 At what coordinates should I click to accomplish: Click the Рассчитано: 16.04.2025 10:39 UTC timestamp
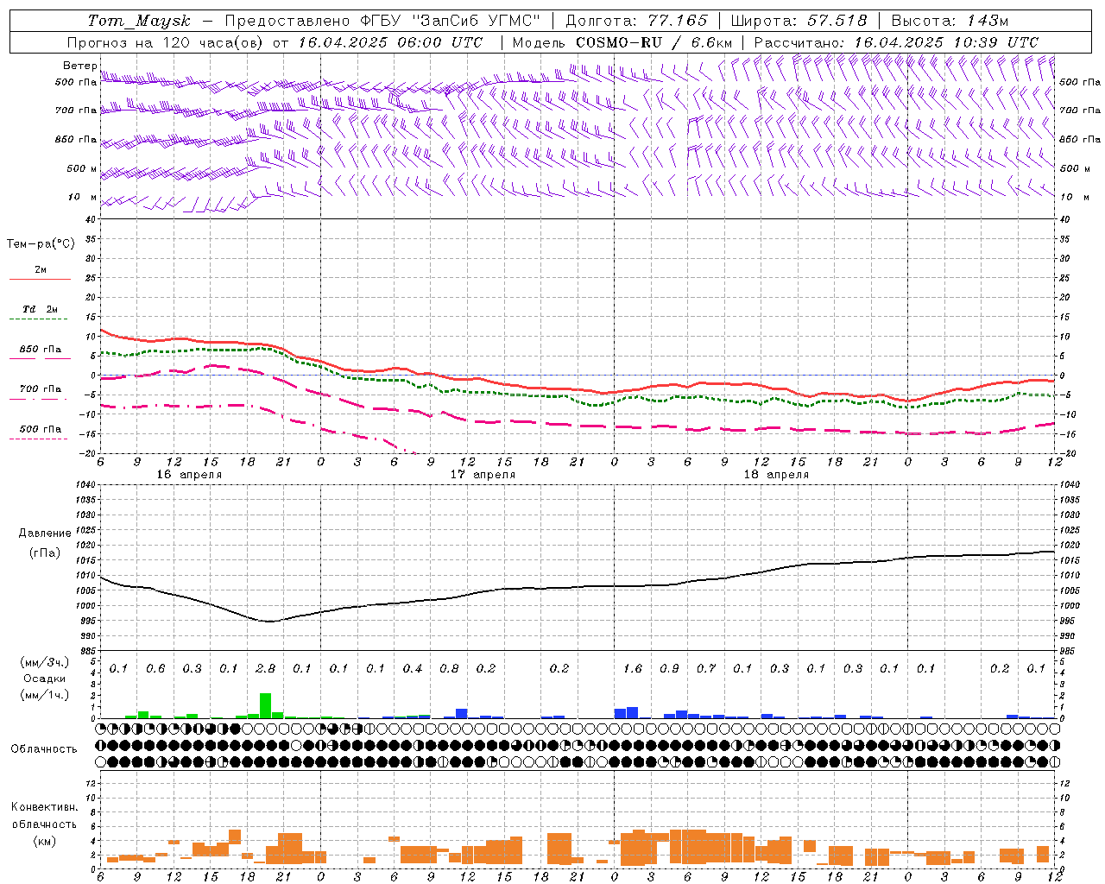(x=896, y=42)
